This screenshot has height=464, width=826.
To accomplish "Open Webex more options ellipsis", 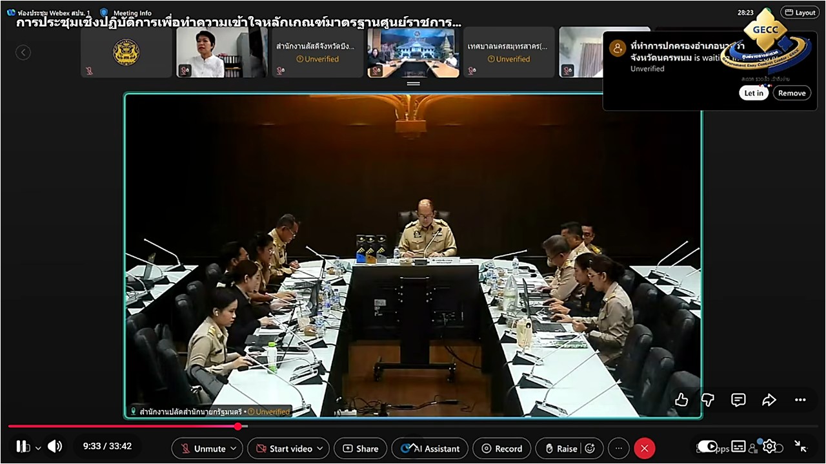I will pyautogui.click(x=618, y=449).
